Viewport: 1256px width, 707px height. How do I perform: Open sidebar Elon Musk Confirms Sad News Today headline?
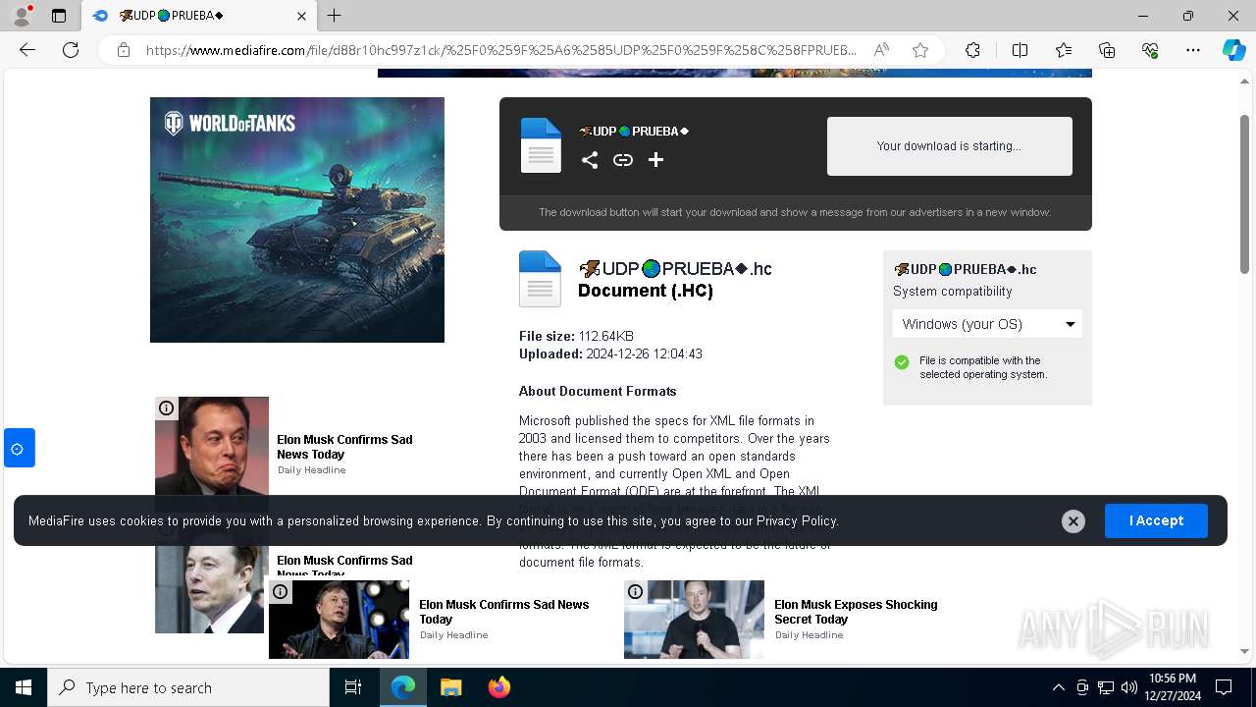tap(344, 447)
